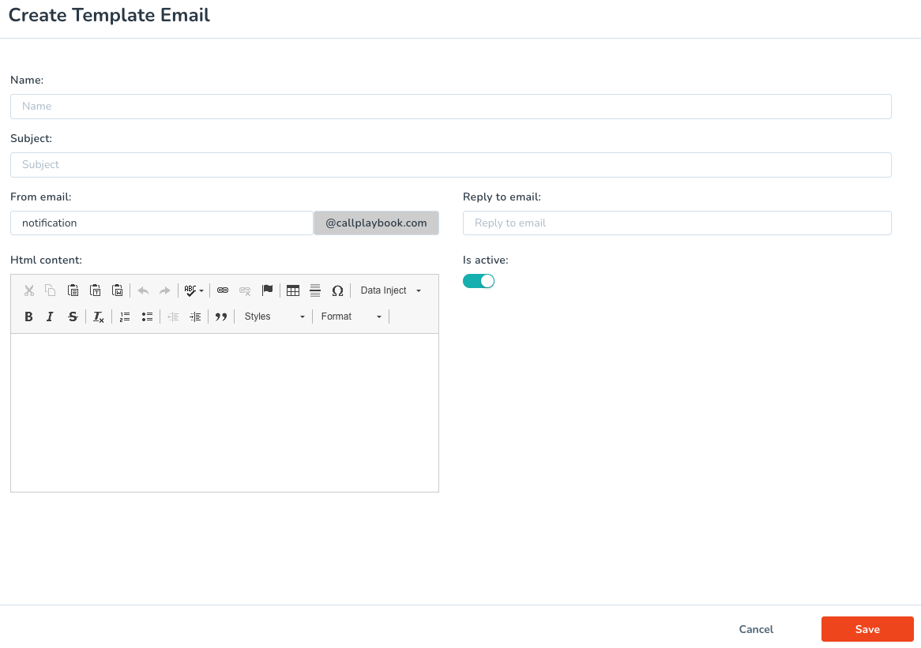
Task: Open the Format dropdown
Action: [x=351, y=317]
